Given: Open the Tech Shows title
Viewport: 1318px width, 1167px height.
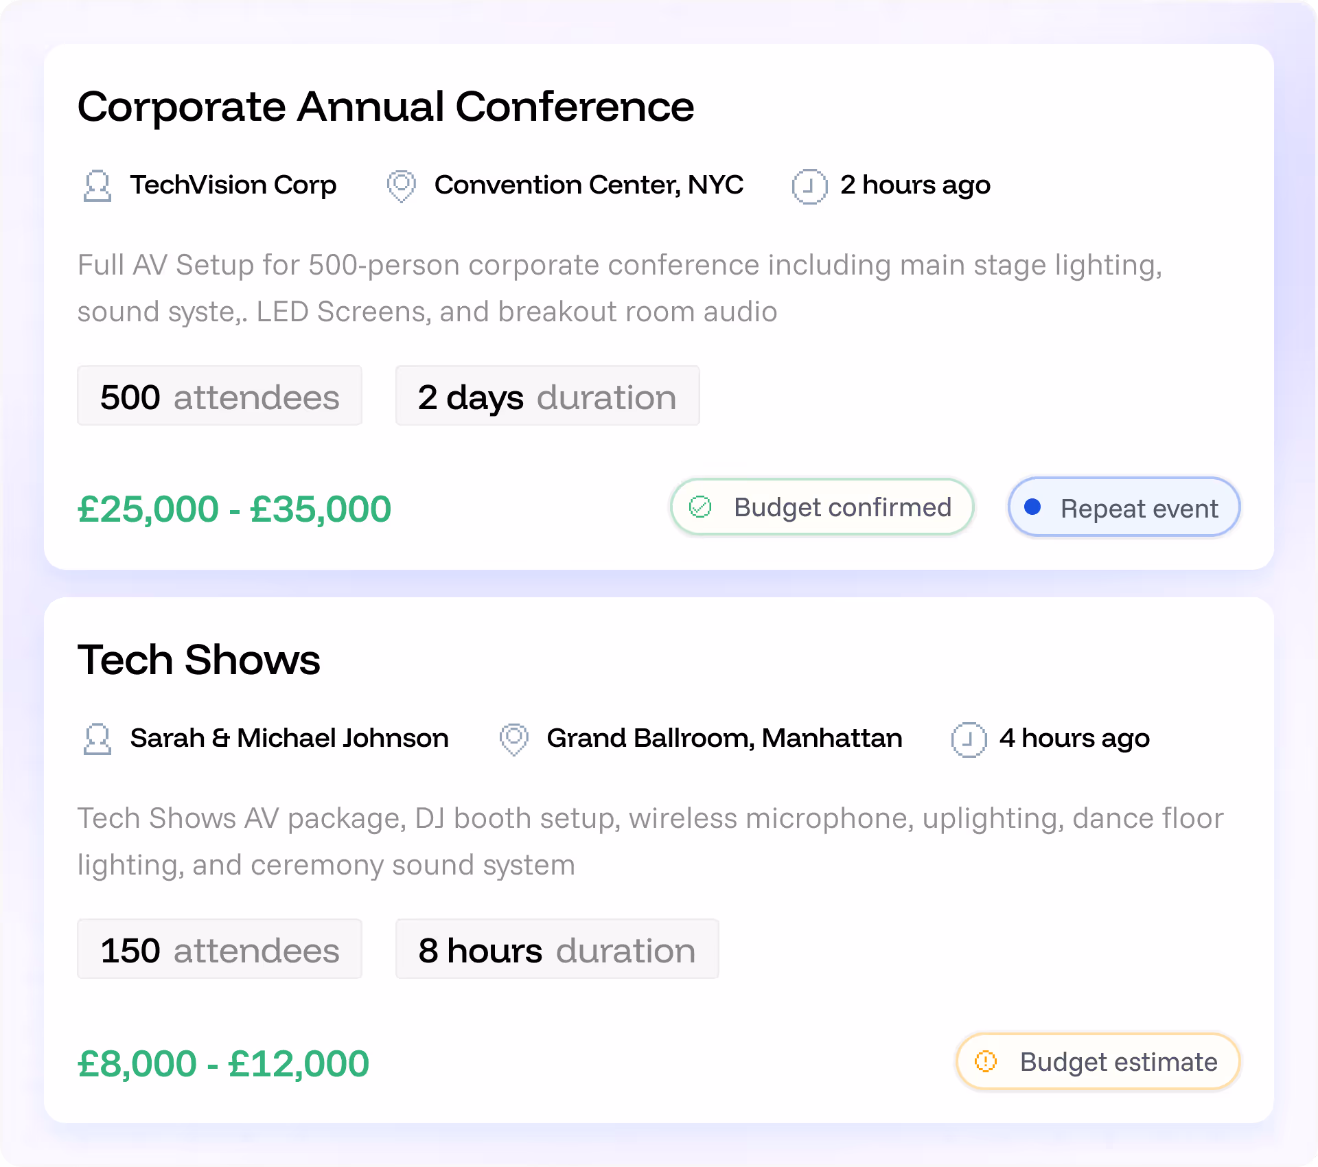Looking at the screenshot, I should 199,660.
